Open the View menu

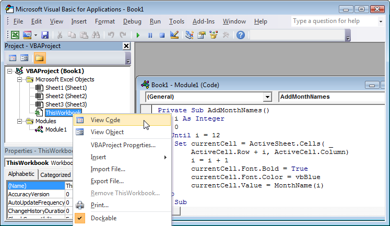pyautogui.click(x=56, y=21)
